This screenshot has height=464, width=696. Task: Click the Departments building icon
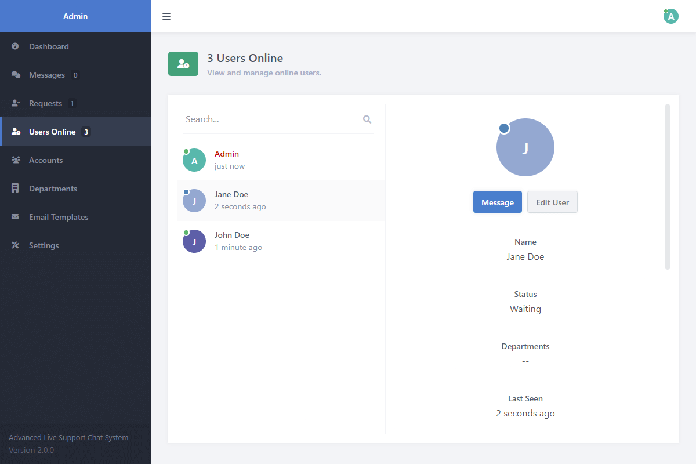point(16,188)
